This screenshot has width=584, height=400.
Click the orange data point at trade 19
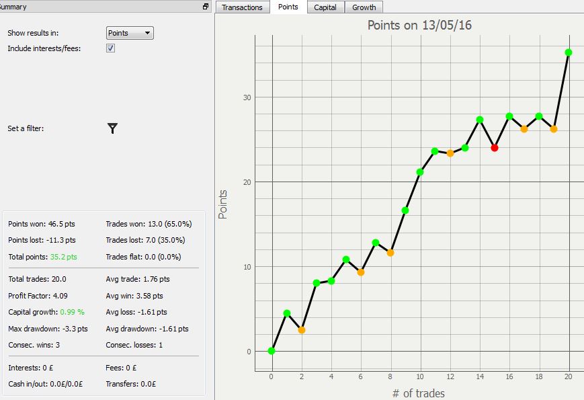(x=554, y=129)
